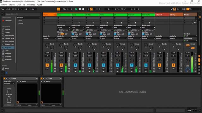Turn off the EZmix device activator
Image resolution: width=202 pixels, height=113 pixels.
41,78
